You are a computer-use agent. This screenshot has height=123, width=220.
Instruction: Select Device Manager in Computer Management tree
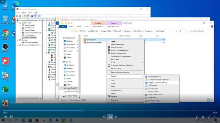31,38
